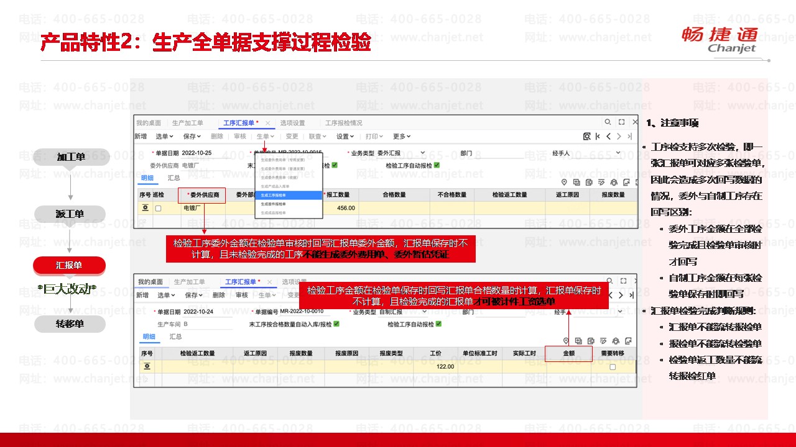
Task: Switch to 生产加工单 tab in 自制汇报 window
Action: (190, 282)
